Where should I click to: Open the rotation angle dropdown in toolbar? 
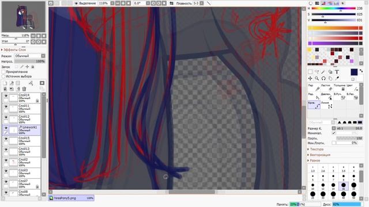pos(148,3)
